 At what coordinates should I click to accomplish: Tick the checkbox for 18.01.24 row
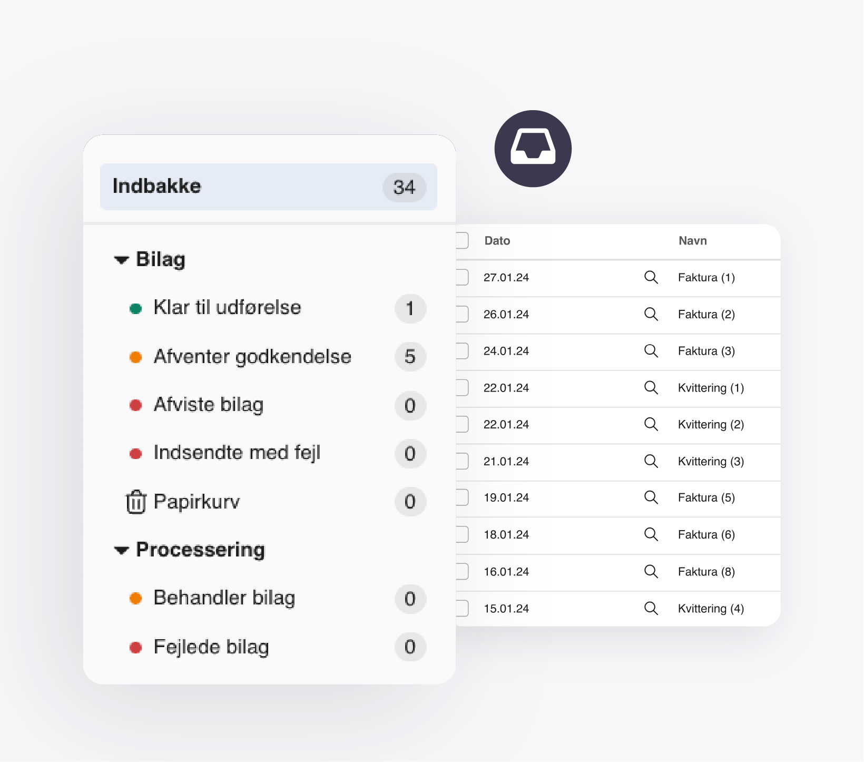[462, 534]
